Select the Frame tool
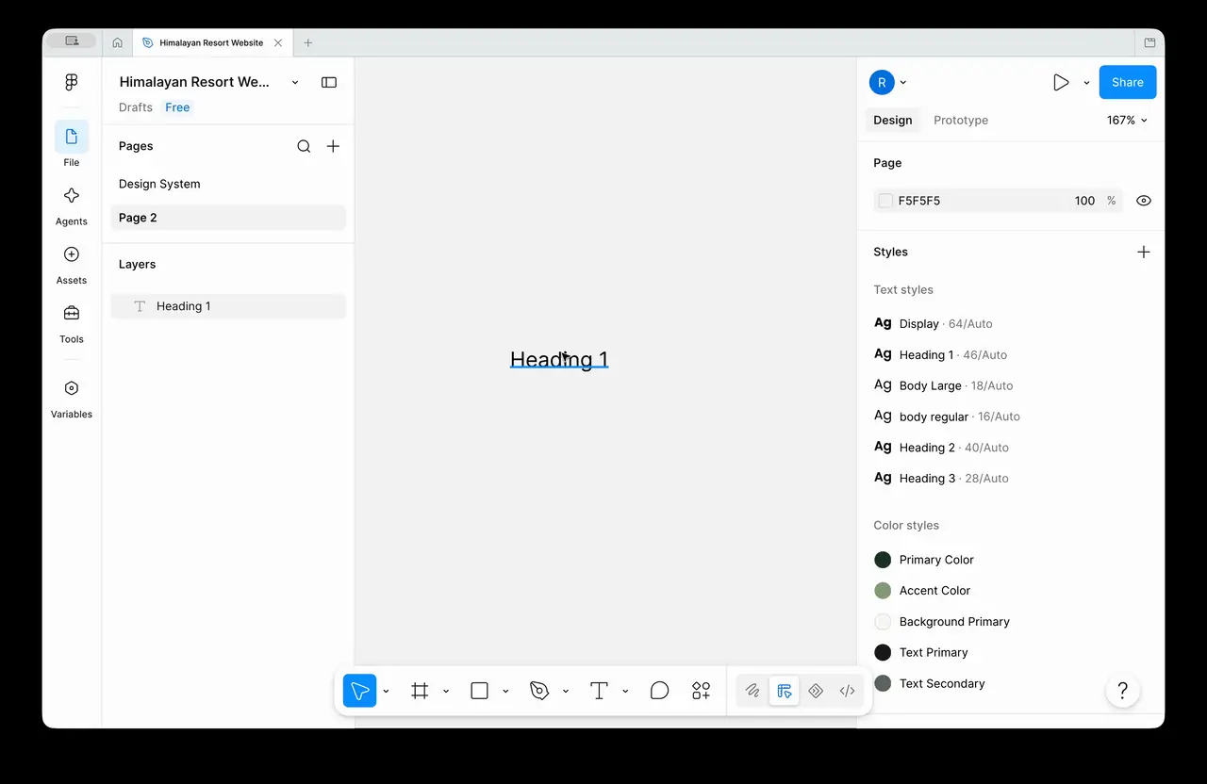The image size is (1207, 784). [x=420, y=691]
